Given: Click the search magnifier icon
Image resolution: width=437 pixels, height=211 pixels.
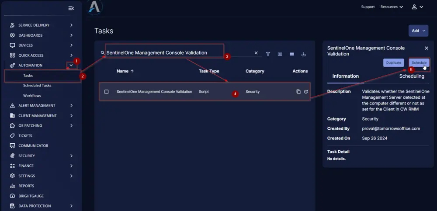Looking at the screenshot, I should pyautogui.click(x=103, y=53).
